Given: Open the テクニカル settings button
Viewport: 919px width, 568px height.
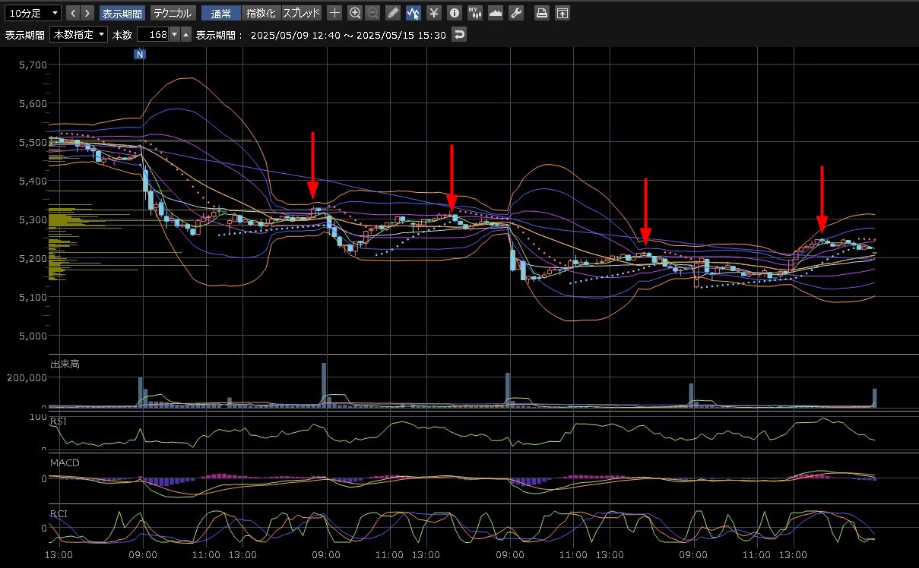Looking at the screenshot, I should point(173,13).
